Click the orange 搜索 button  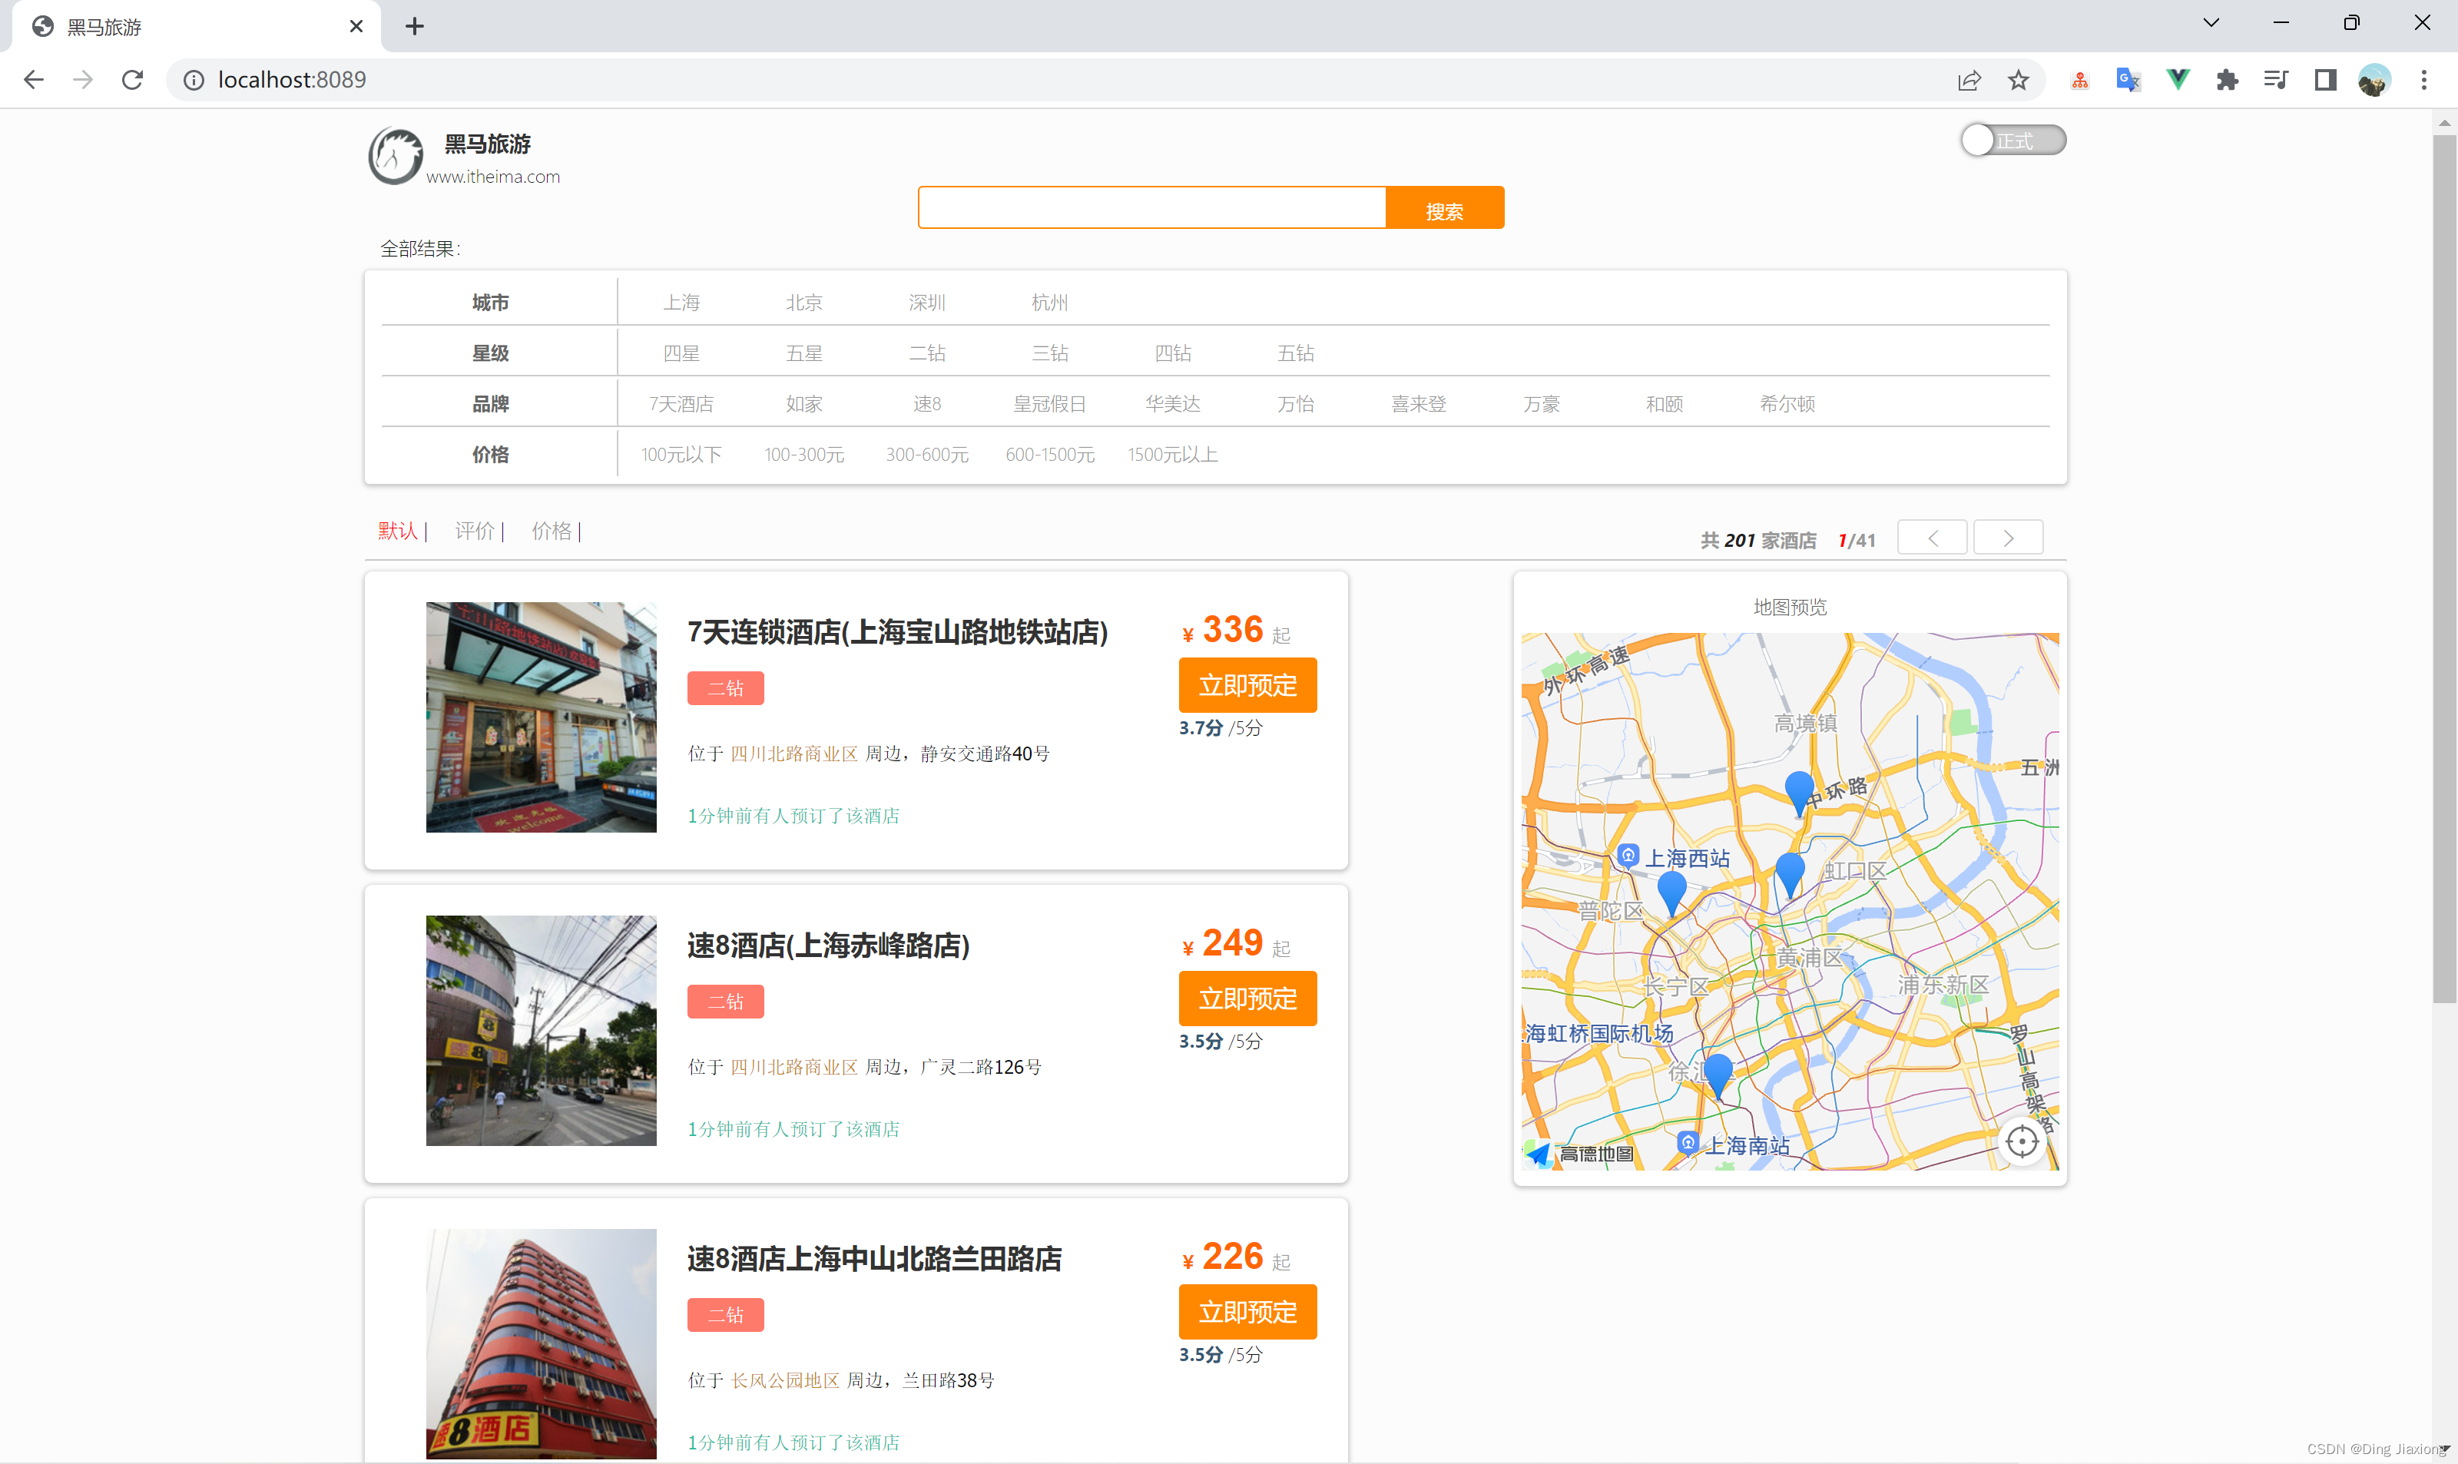pos(1444,207)
